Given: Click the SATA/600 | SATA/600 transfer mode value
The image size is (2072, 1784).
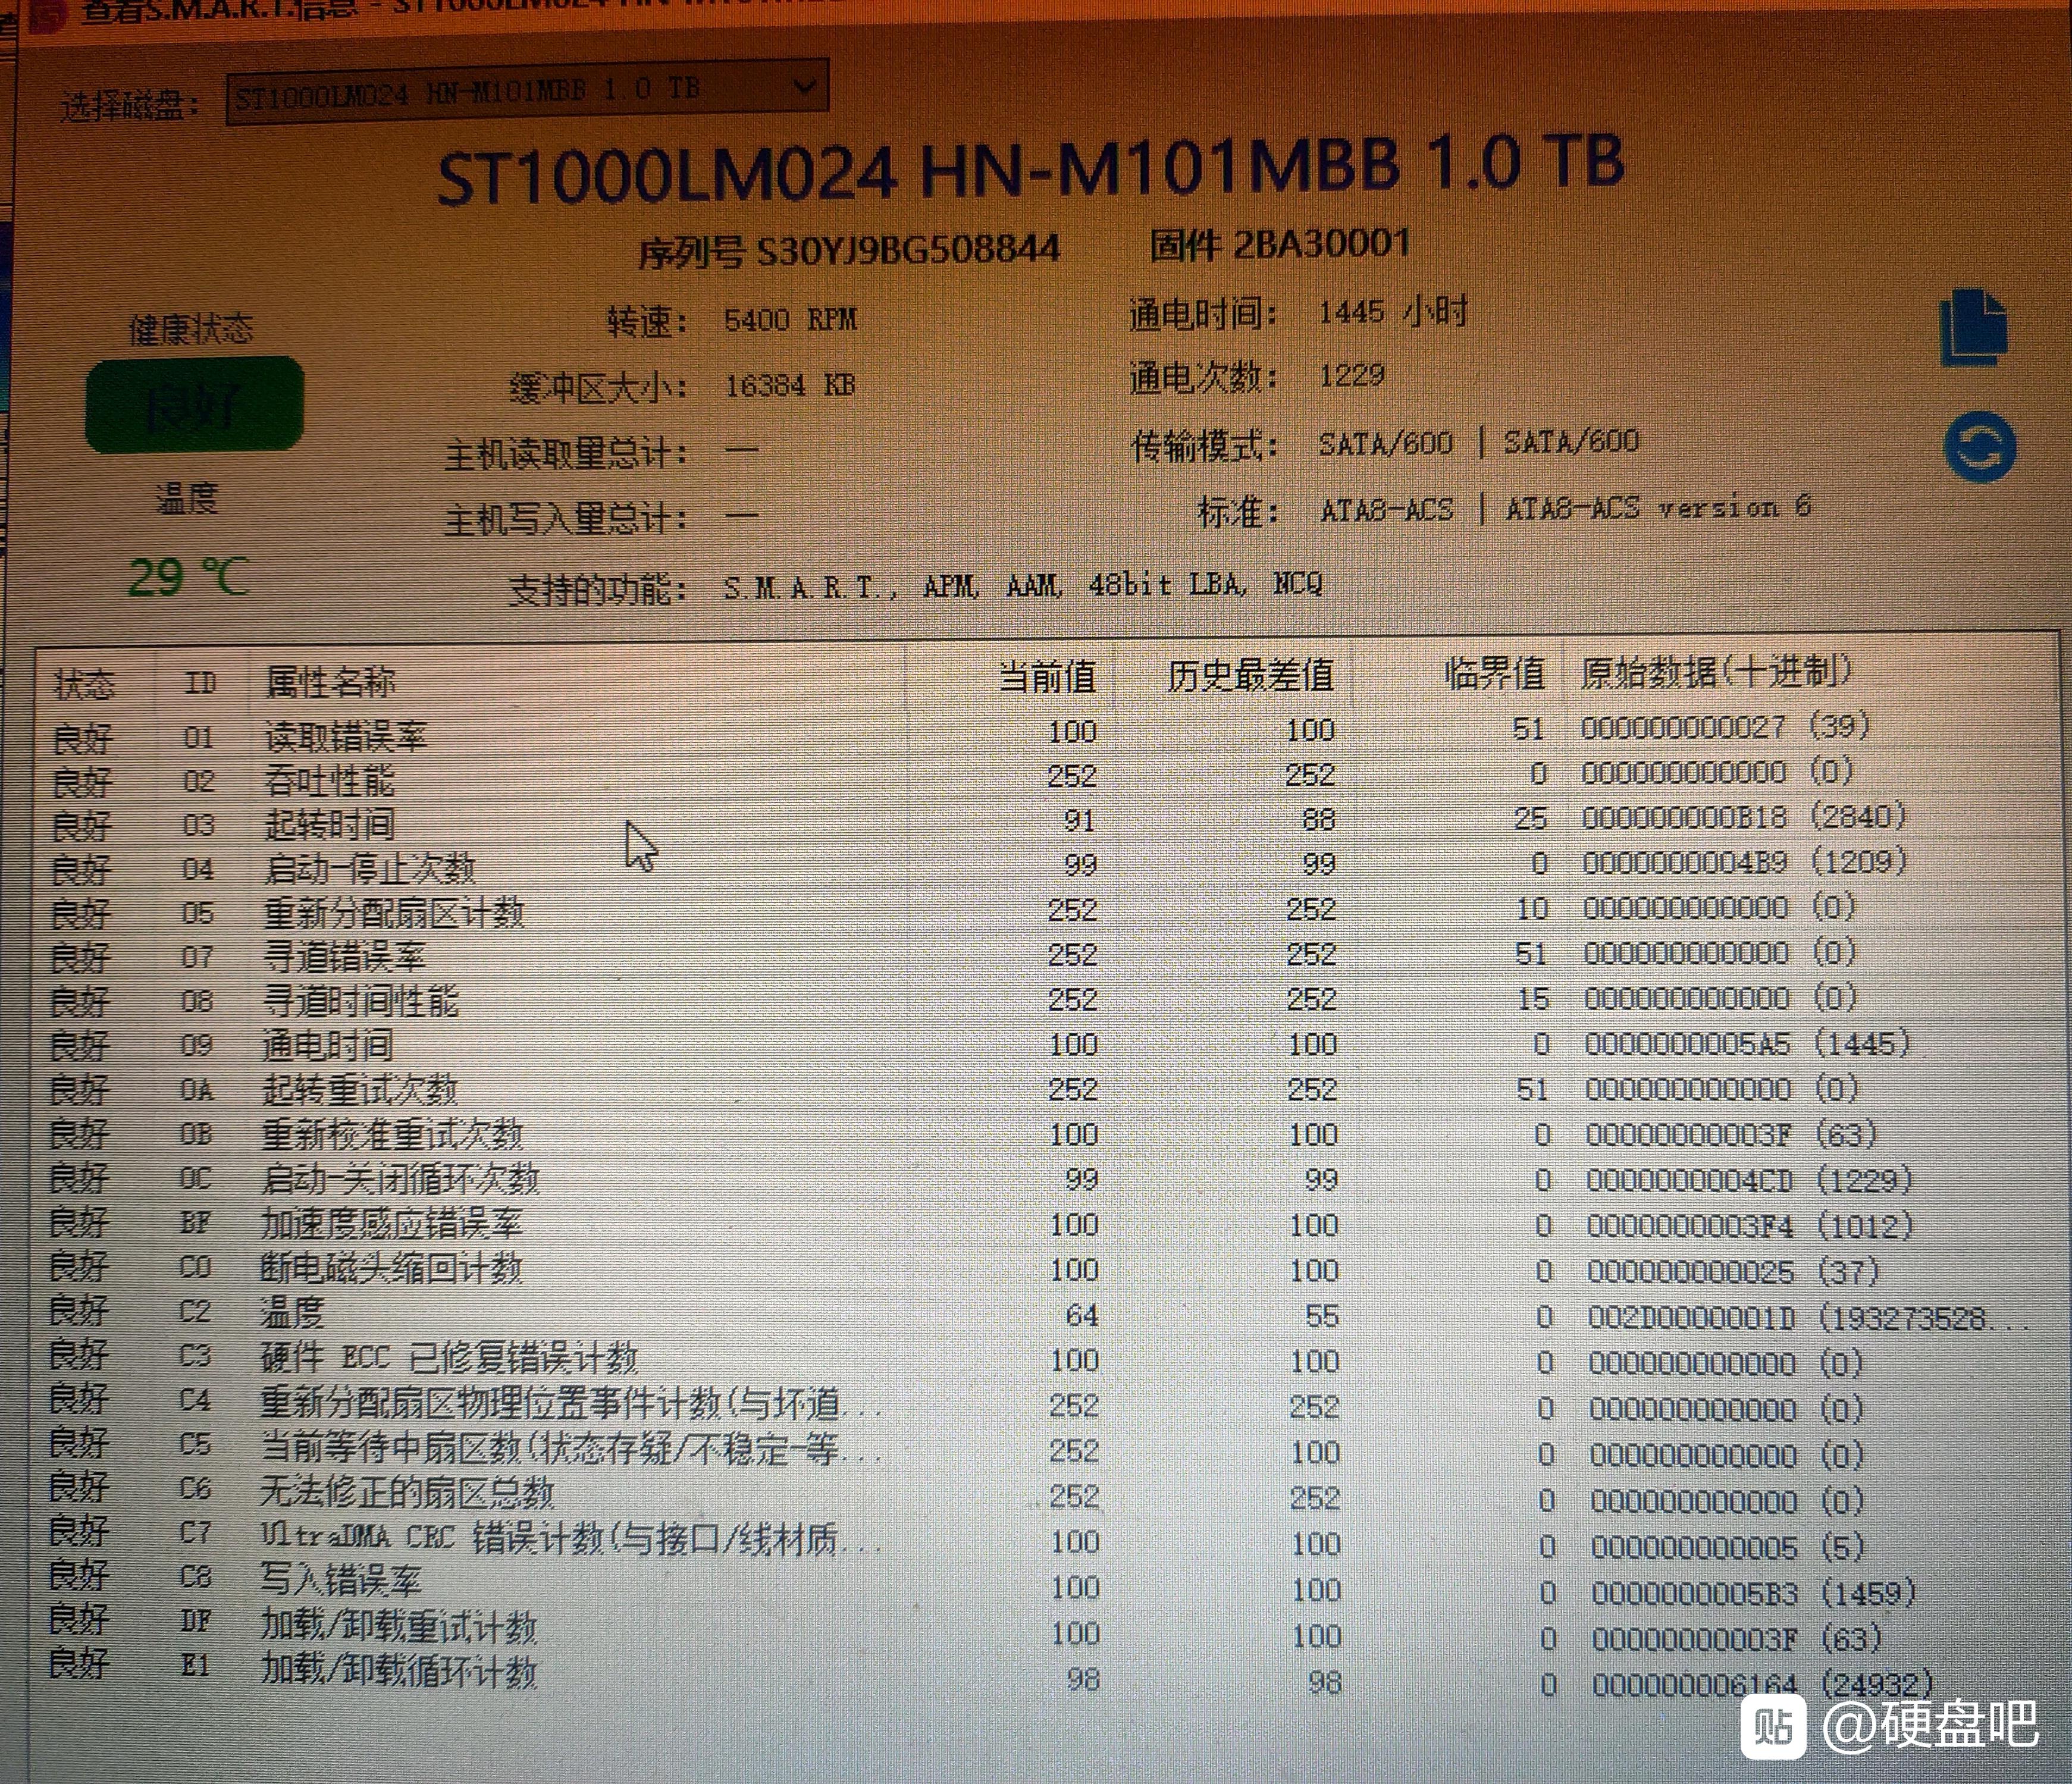Looking at the screenshot, I should click(1478, 442).
